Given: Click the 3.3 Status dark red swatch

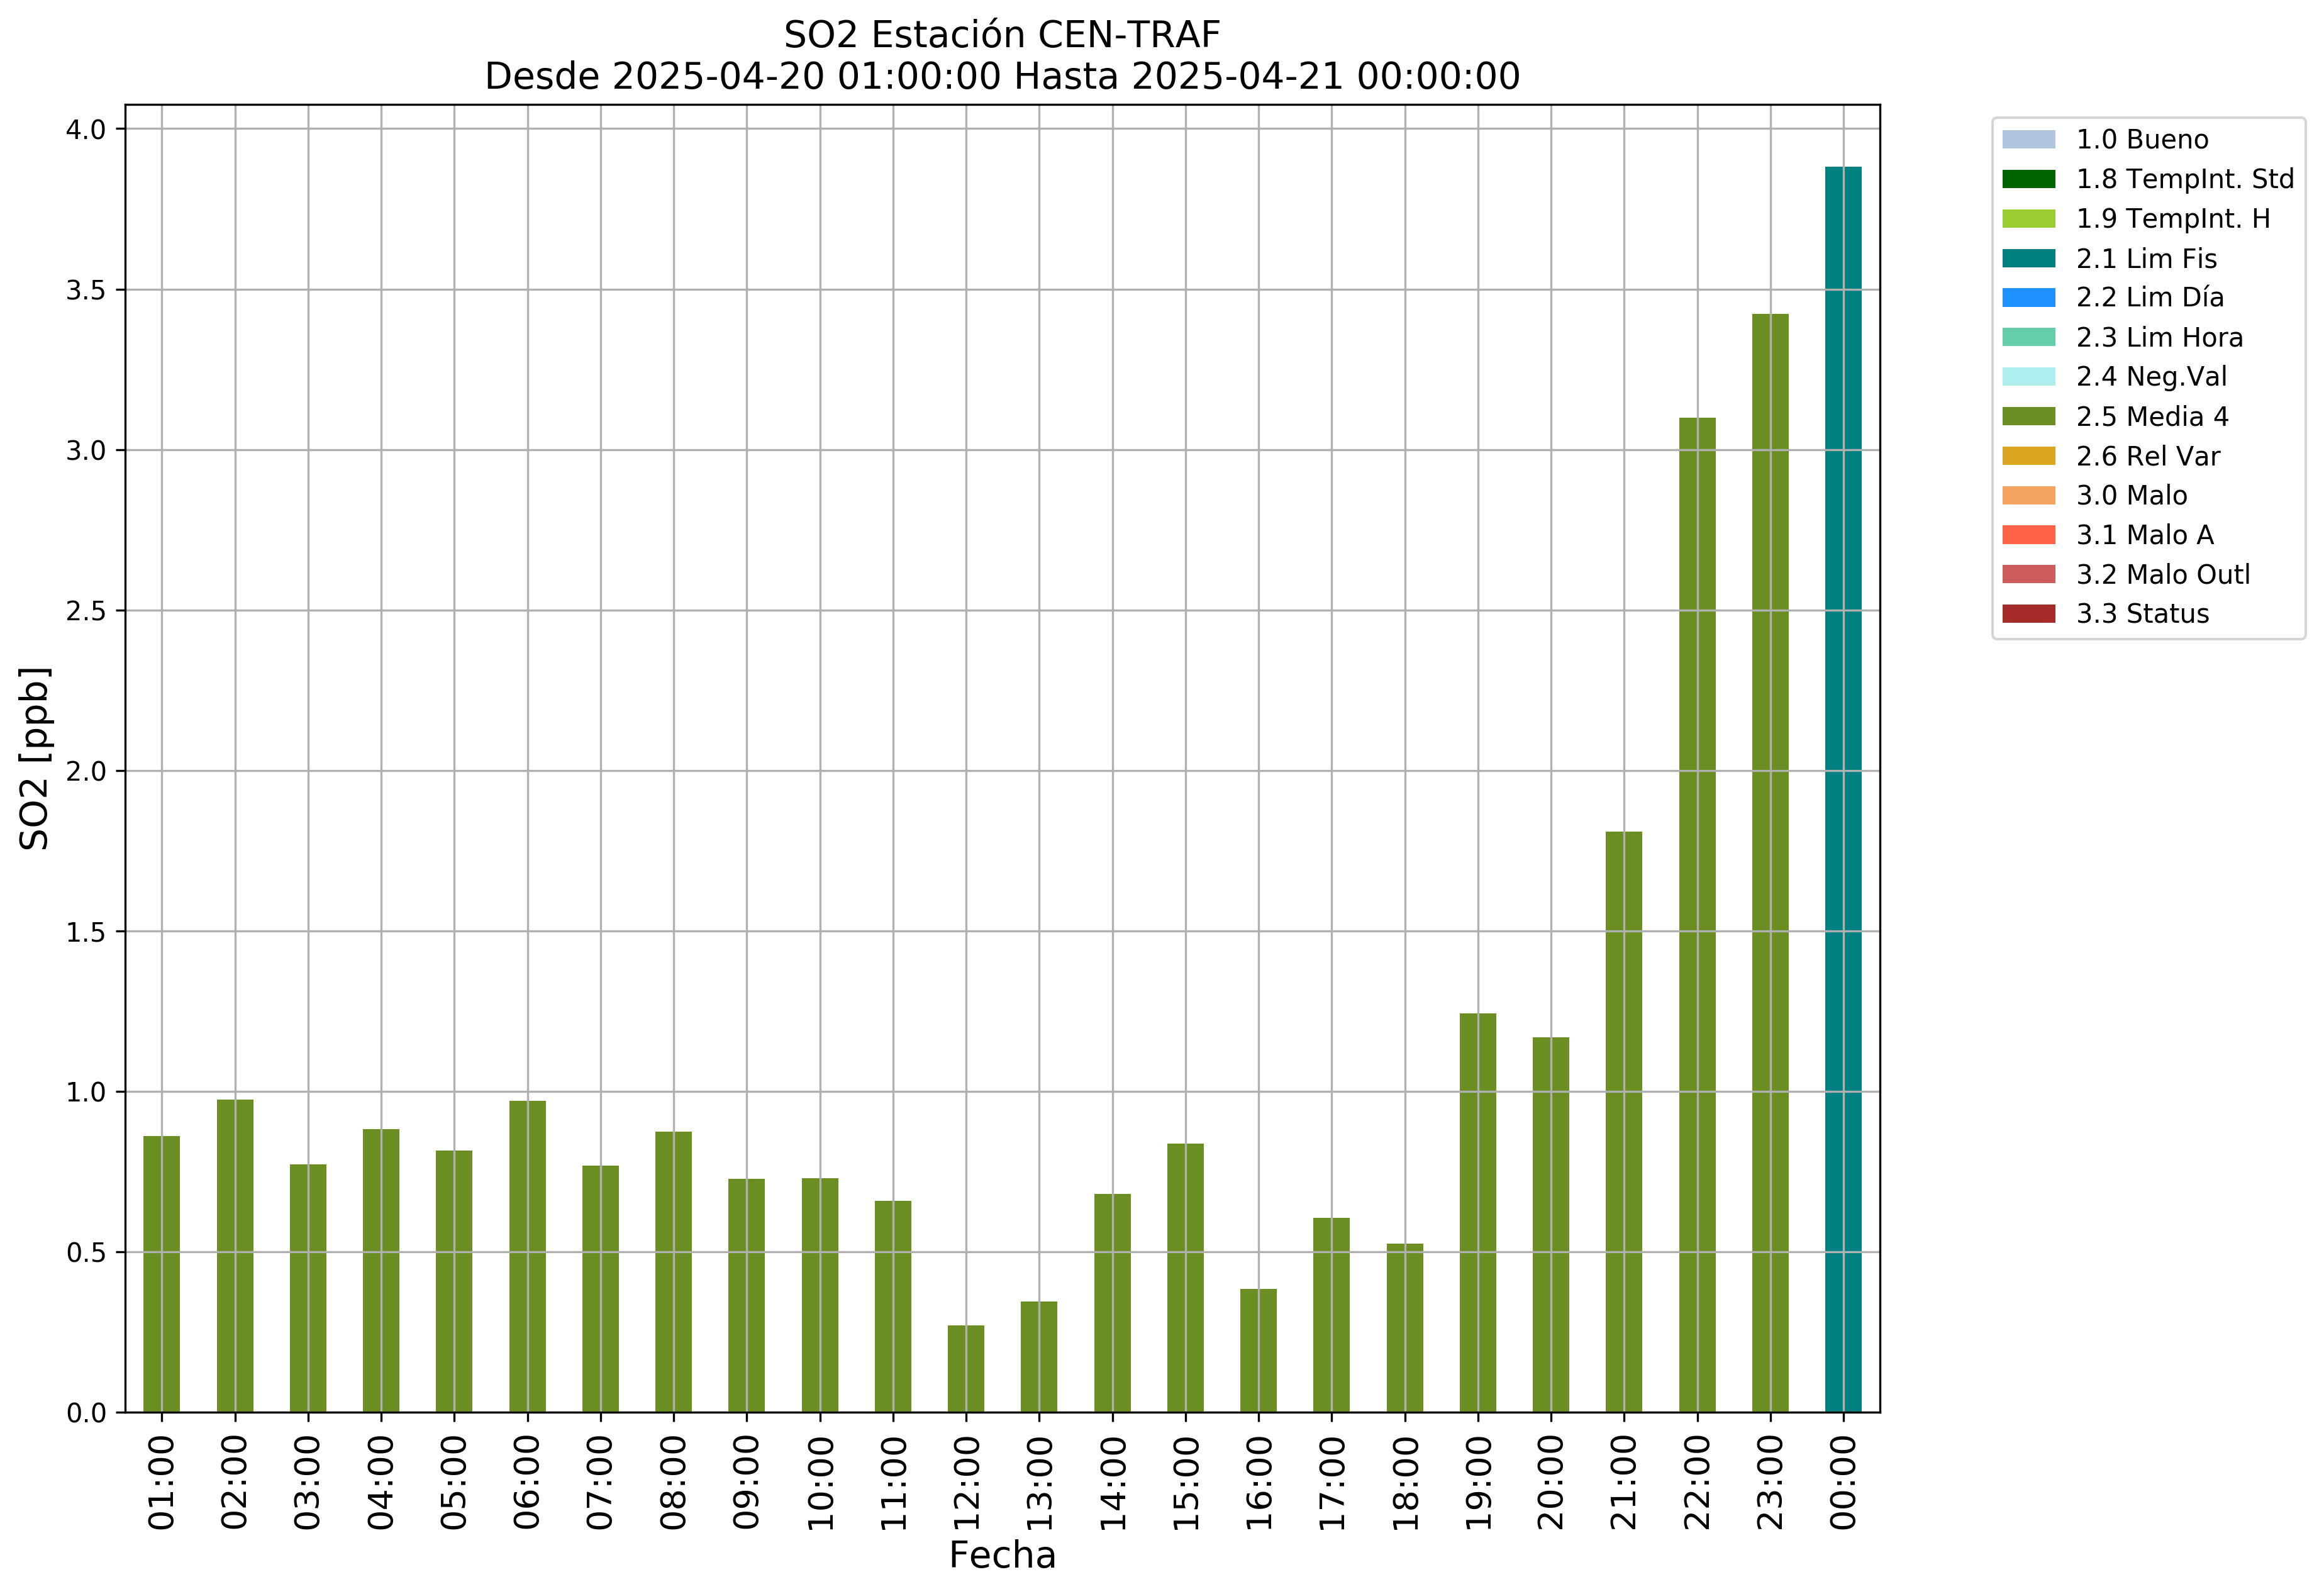Looking at the screenshot, I should tap(2028, 614).
